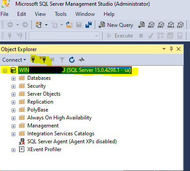Click the Save All icon
190x171 pixels.
coord(89,25)
